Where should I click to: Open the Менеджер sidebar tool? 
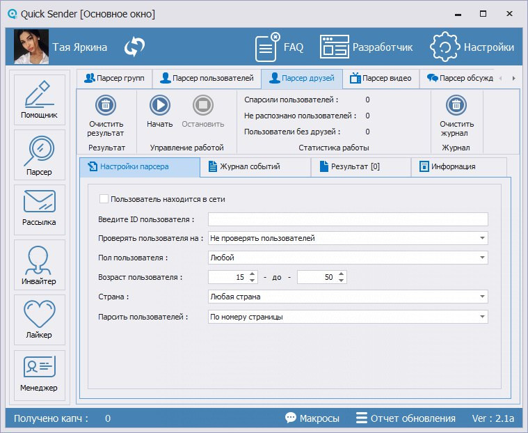click(39, 375)
